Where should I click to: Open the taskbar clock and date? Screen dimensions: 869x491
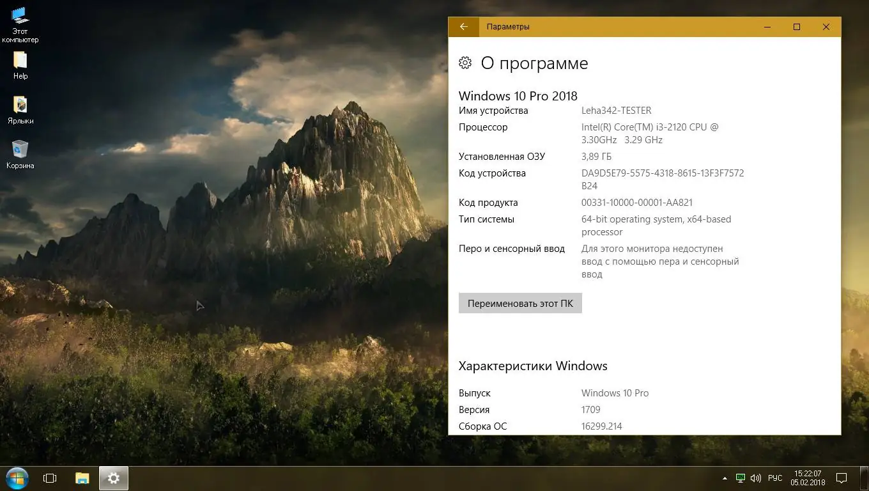click(x=809, y=478)
